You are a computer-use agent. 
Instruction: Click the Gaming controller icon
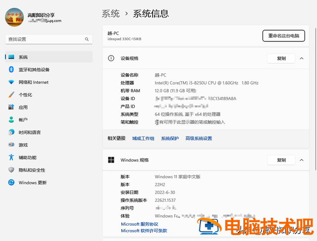(11, 144)
